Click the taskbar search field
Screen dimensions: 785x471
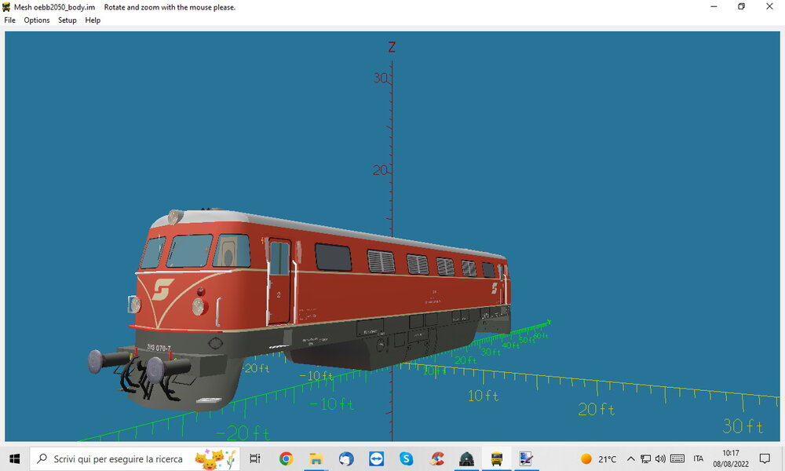point(134,458)
